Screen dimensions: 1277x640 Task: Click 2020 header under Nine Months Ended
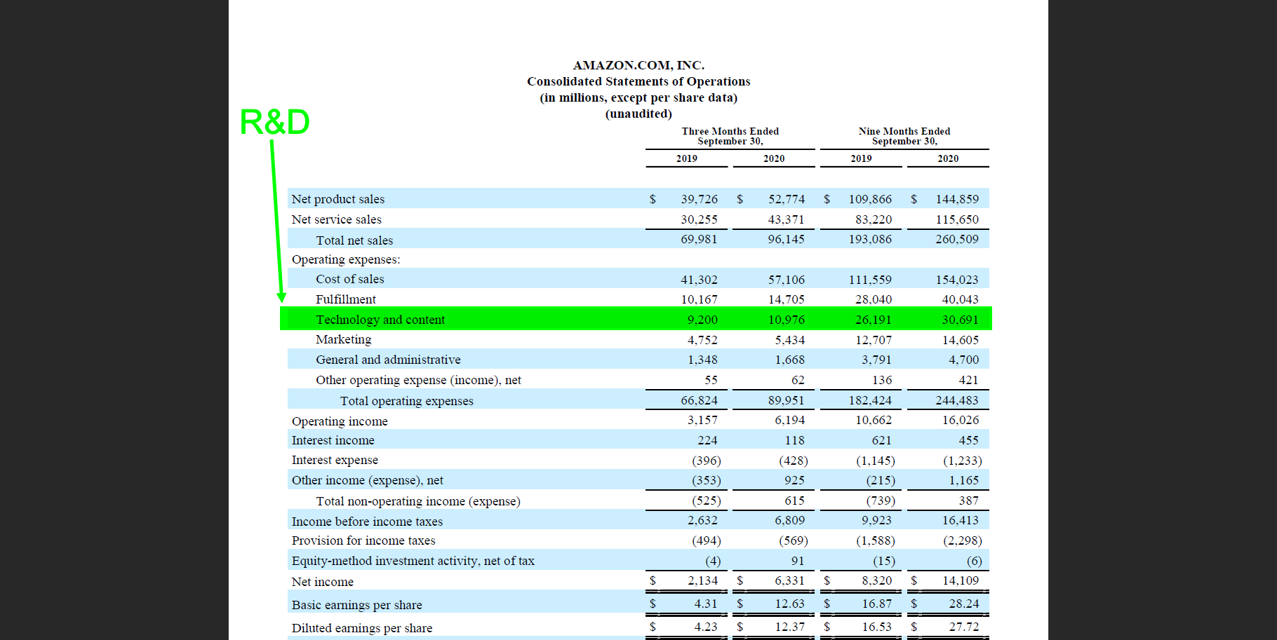(x=948, y=158)
